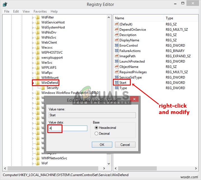Image resolution: width=201 pixels, height=180 pixels.
Task: Click the Description string value icon
Action: 117,35
